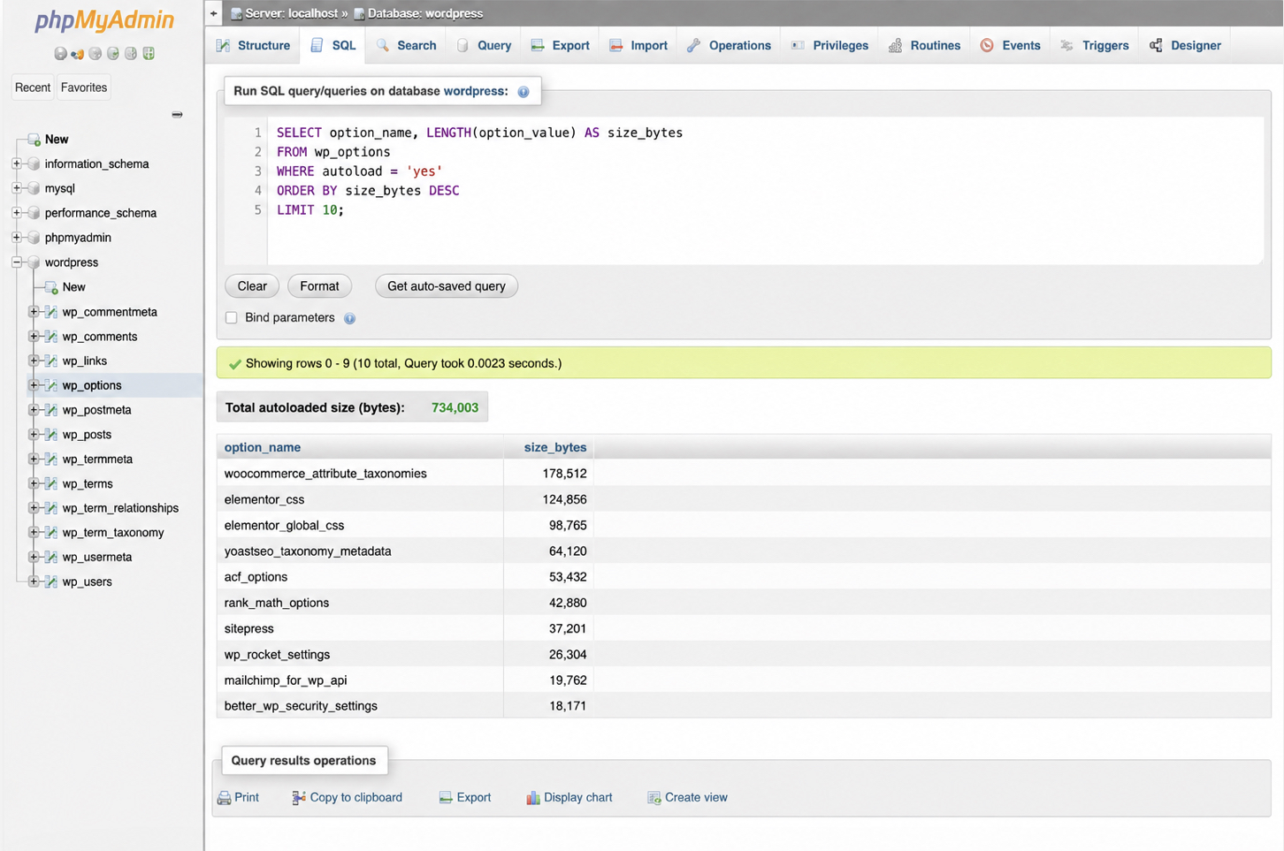
Task: Open the Privileges tab
Action: point(830,45)
